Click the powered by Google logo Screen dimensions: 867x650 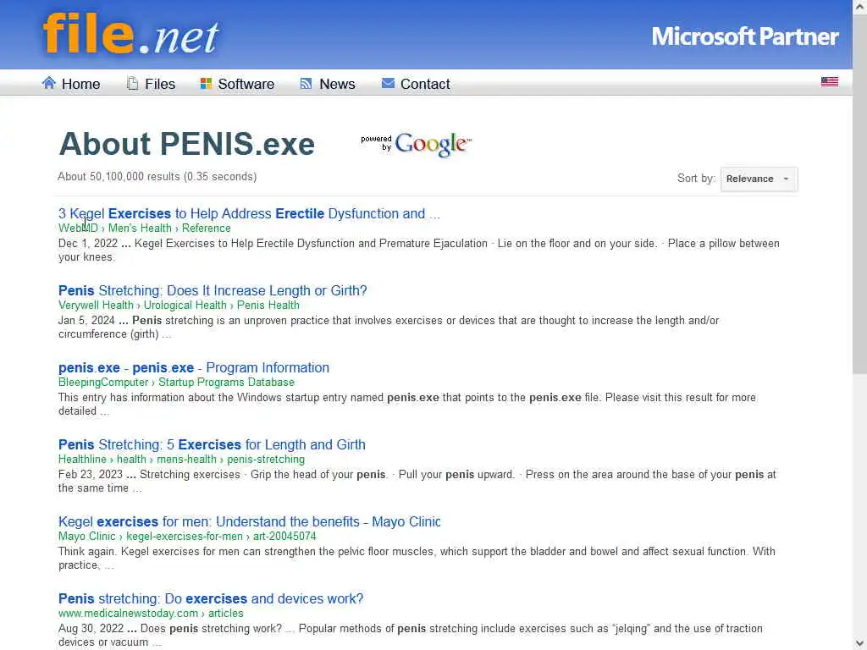click(417, 144)
